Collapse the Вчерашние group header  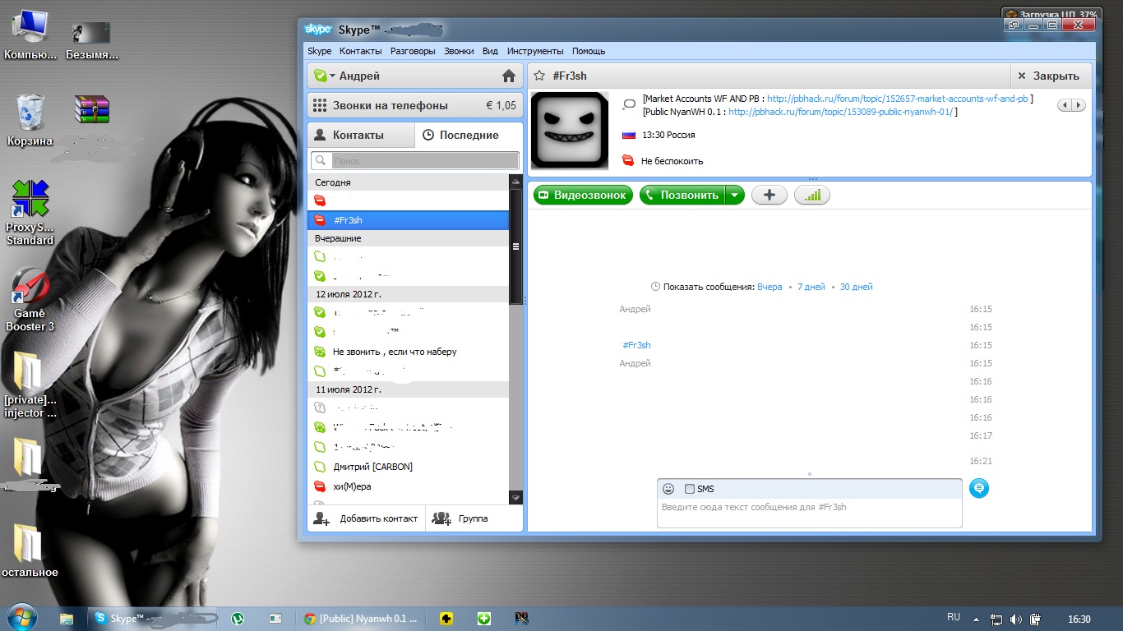pyautogui.click(x=409, y=238)
